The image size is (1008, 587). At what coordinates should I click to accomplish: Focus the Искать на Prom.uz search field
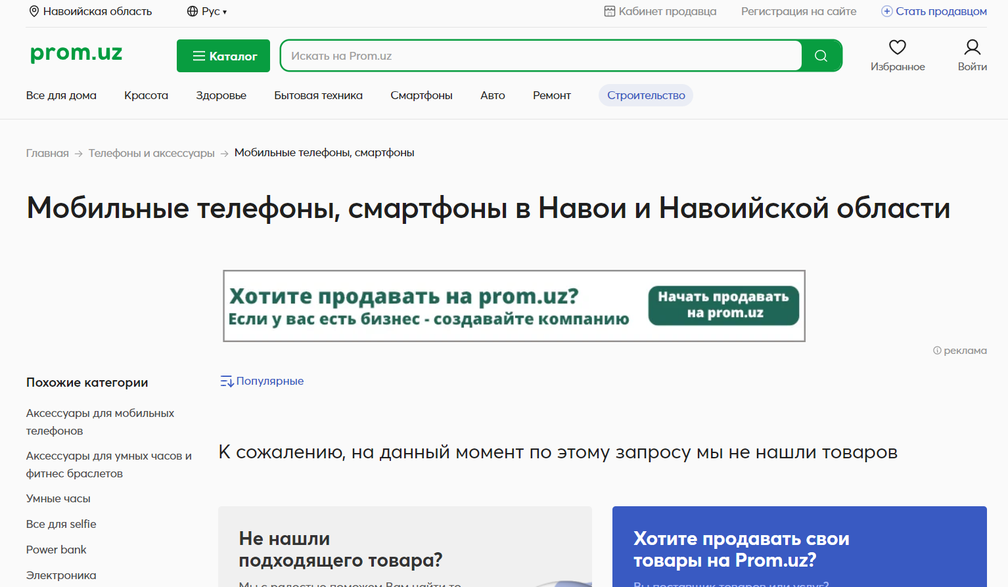click(541, 56)
